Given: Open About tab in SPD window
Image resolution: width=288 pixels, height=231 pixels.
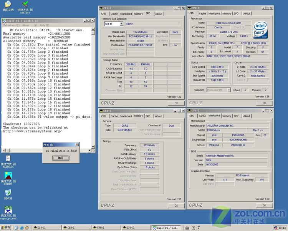Looking at the screenshot, I should point(158,13).
